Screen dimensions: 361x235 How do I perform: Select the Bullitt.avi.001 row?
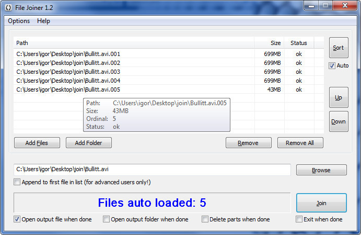(x=169, y=54)
